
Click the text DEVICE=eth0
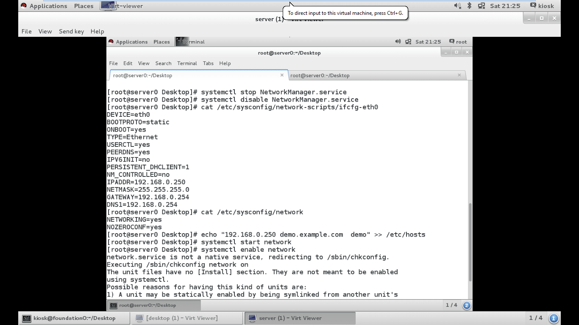[x=128, y=115]
